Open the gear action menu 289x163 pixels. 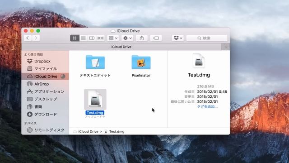127,38
